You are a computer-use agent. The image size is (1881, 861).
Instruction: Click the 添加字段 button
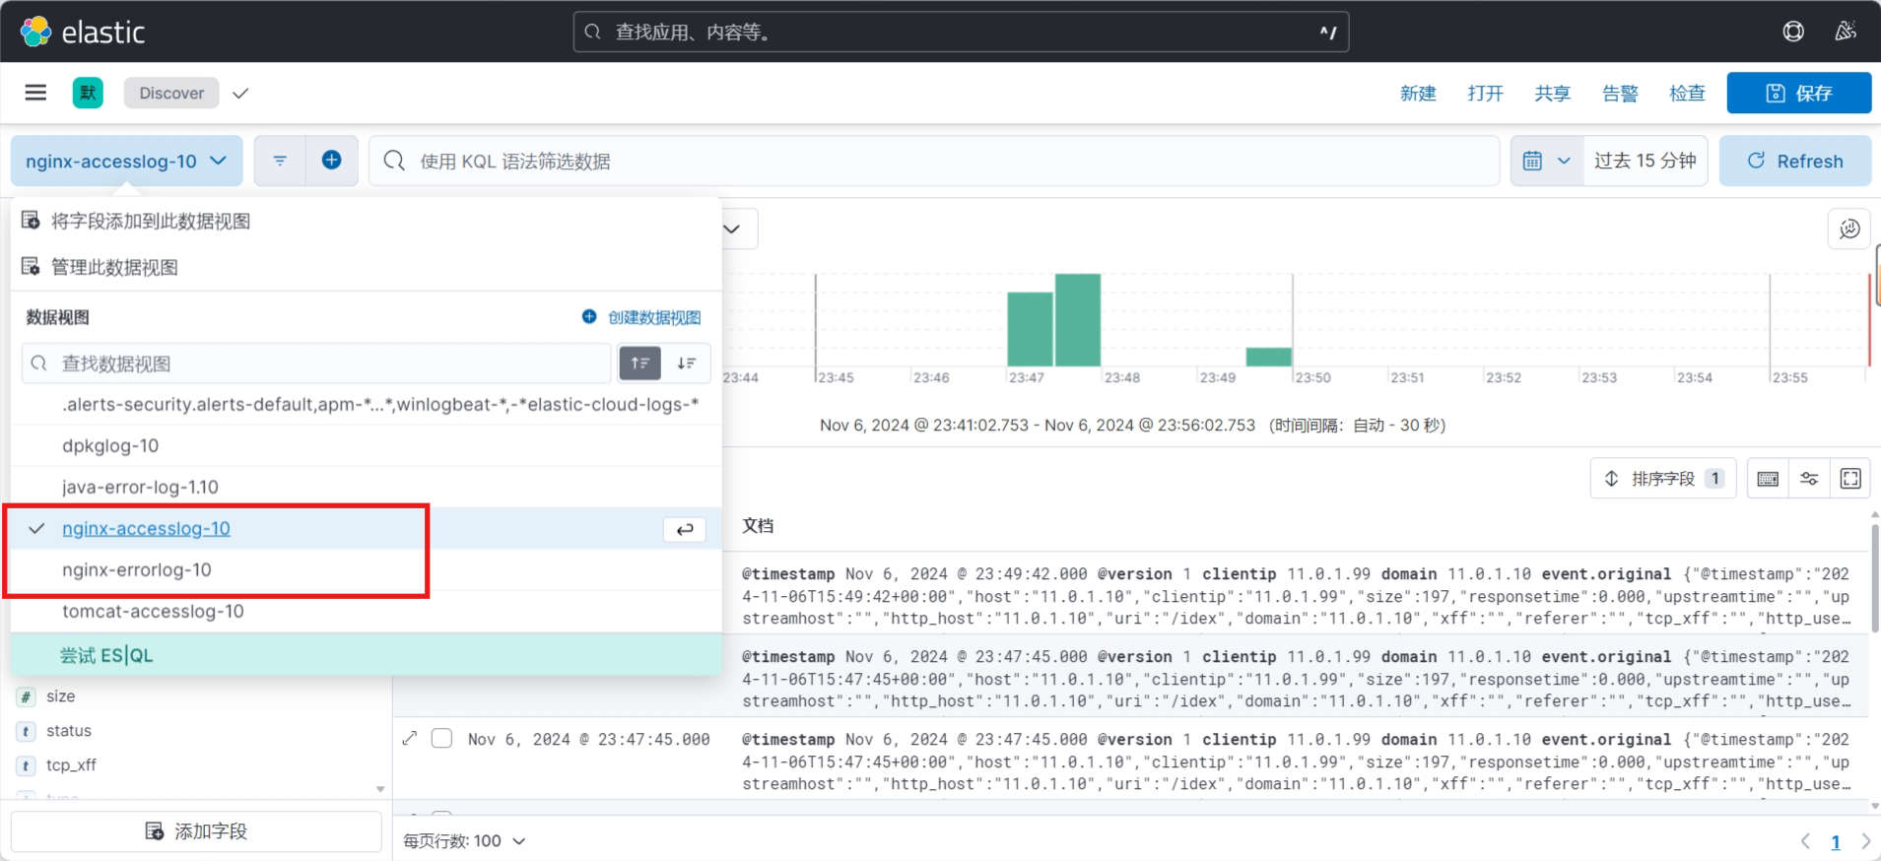click(x=196, y=831)
